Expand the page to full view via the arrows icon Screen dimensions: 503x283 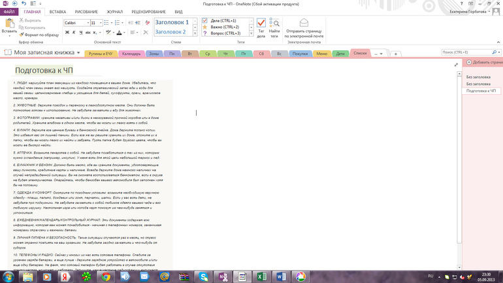456,65
